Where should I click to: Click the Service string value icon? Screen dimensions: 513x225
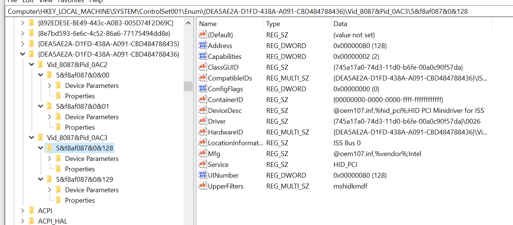tap(203, 164)
